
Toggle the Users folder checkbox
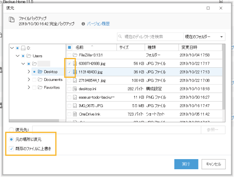coord(23,56)
